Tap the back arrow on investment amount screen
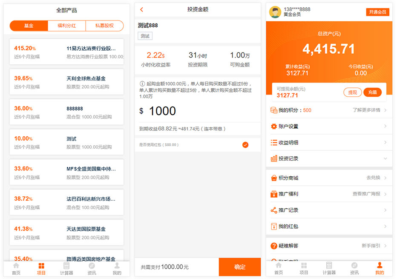The width and height of the screenshot is (397, 279). pyautogui.click(x=141, y=10)
